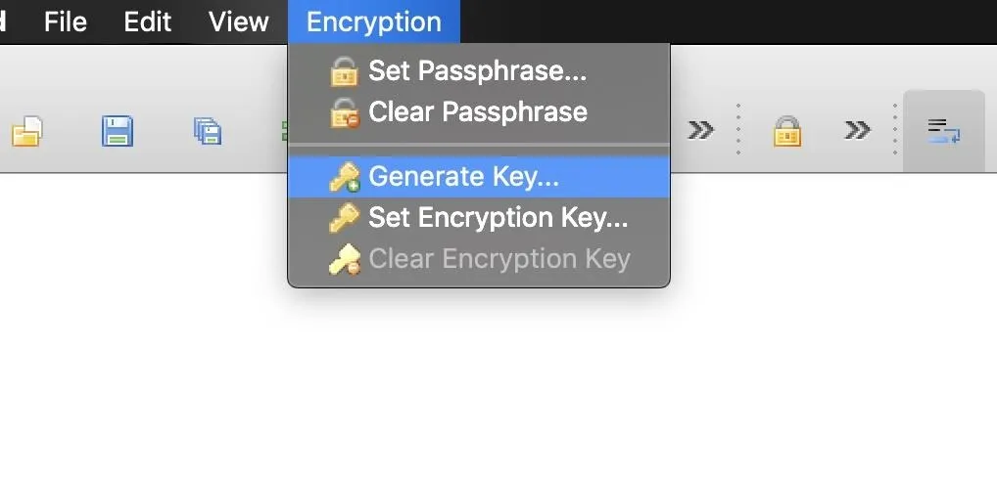Screen dimensions: 997x481
Task: Save the document with the floppy icon
Action: tap(118, 131)
